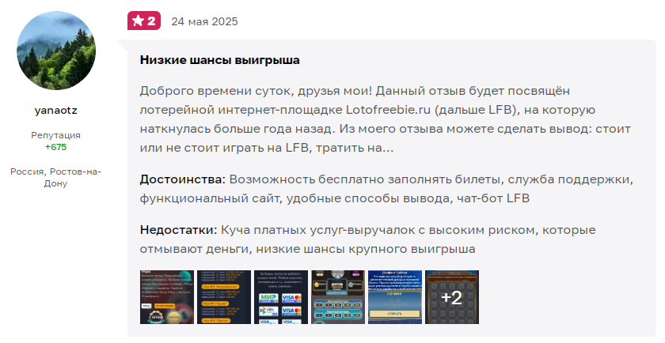Screen dimensions: 665x343
Task: Click the truncated text тратить на...
Action: [x=355, y=148]
